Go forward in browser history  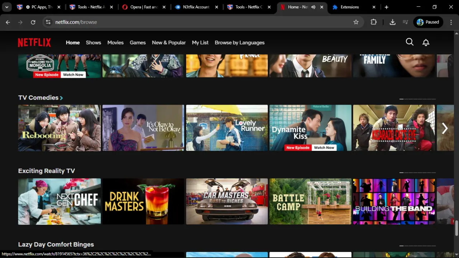click(x=20, y=22)
